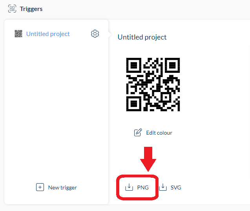Click the PNG download icon
This screenshot has width=250, height=211.
click(x=129, y=187)
